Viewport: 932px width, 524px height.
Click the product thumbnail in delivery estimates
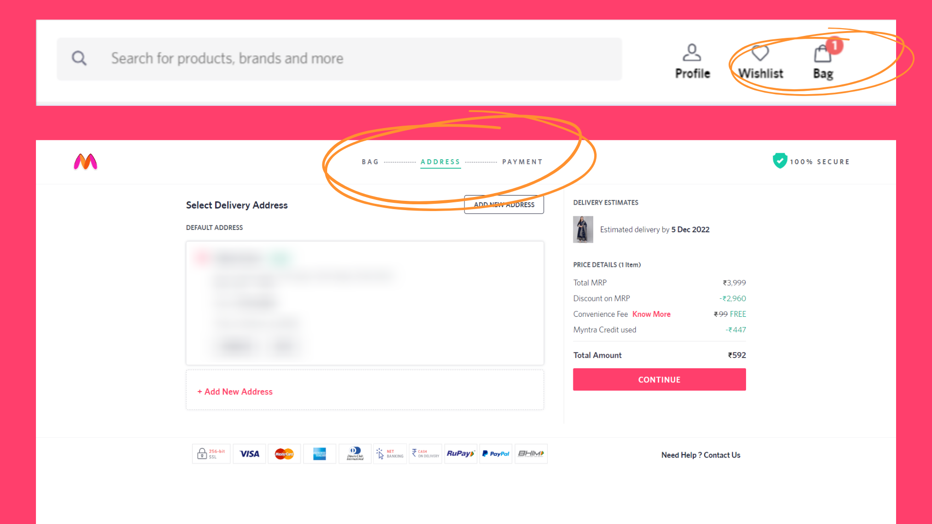click(x=583, y=229)
